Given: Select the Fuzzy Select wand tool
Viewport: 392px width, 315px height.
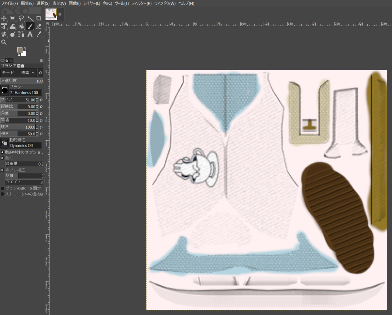Looking at the screenshot, I should click(30, 18).
